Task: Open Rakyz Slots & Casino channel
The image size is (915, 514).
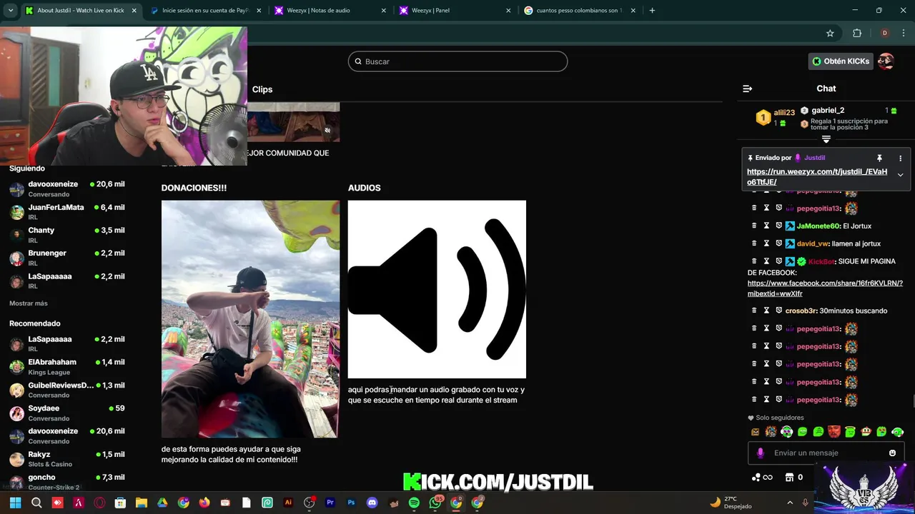Action: [67, 459]
